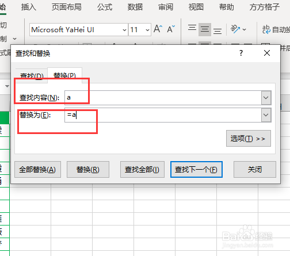Open the 页面布局 ribbon tab
Image resolution: width=290 pixels, height=256 pixels.
[67, 7]
